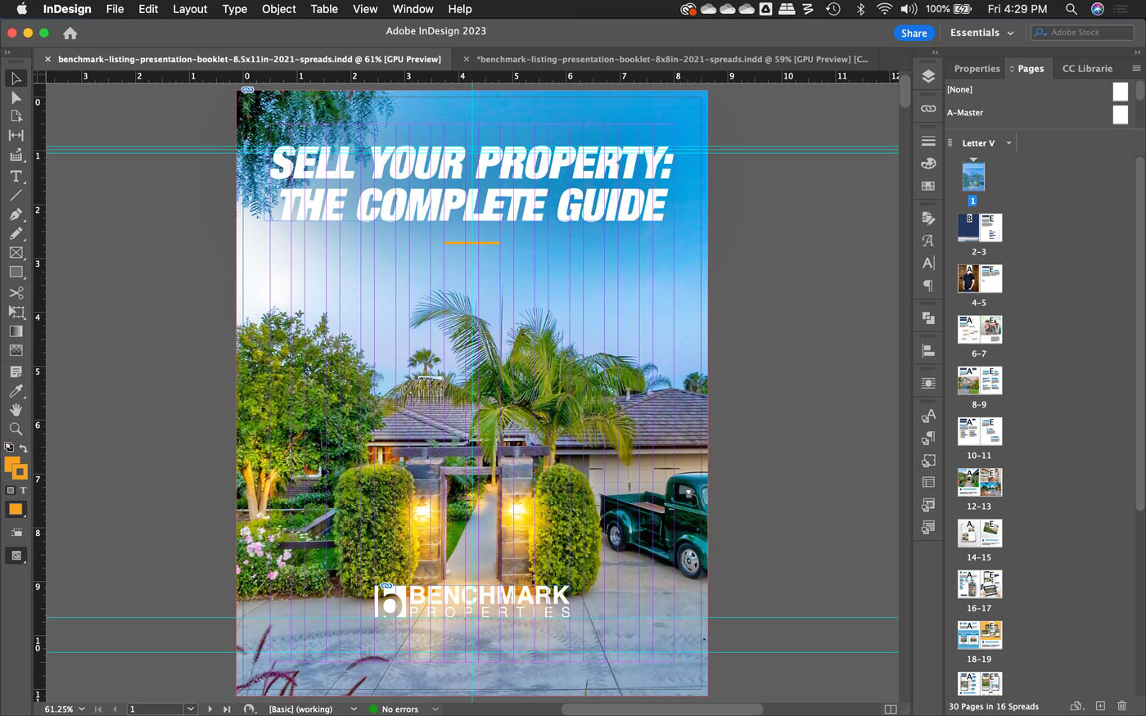Image resolution: width=1146 pixels, height=716 pixels.
Task: Select the Content Collector tool
Action: 16,155
